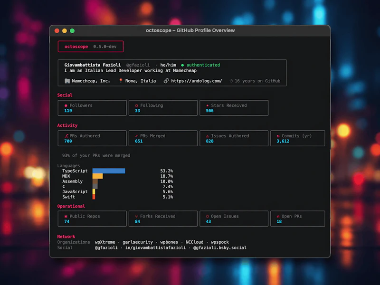This screenshot has width=380, height=285.
Task: Select the Public Repos 74 card
Action: click(92, 219)
